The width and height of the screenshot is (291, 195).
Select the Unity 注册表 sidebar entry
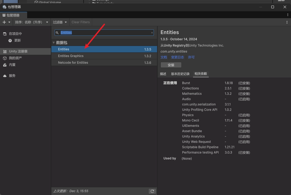(25, 51)
